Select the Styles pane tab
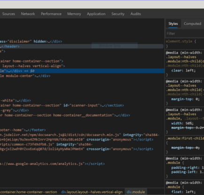The height and width of the screenshot is (195, 204). pos(173,23)
